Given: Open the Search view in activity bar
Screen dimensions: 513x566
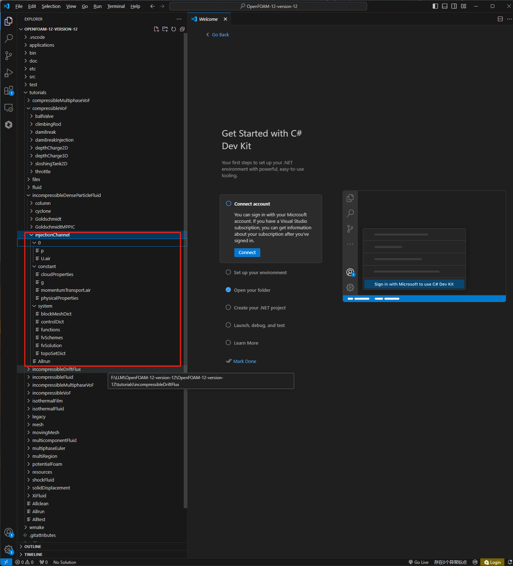Looking at the screenshot, I should (9, 38).
